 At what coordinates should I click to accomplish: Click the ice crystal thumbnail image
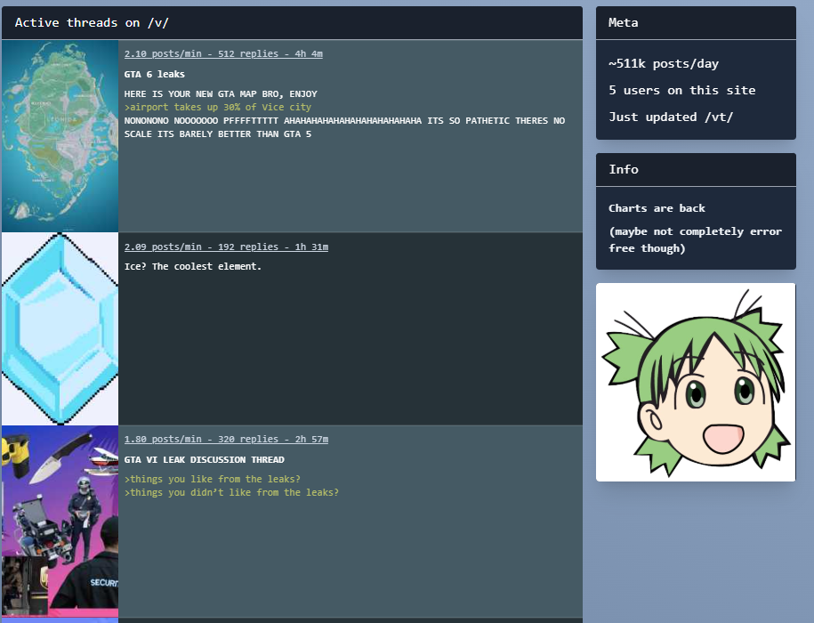coord(60,328)
